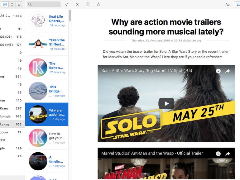Switch filter to starred articles
This screenshot has height=180, width=240.
click(x=19, y=4)
